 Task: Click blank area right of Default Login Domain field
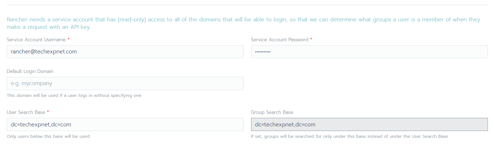click(x=369, y=83)
